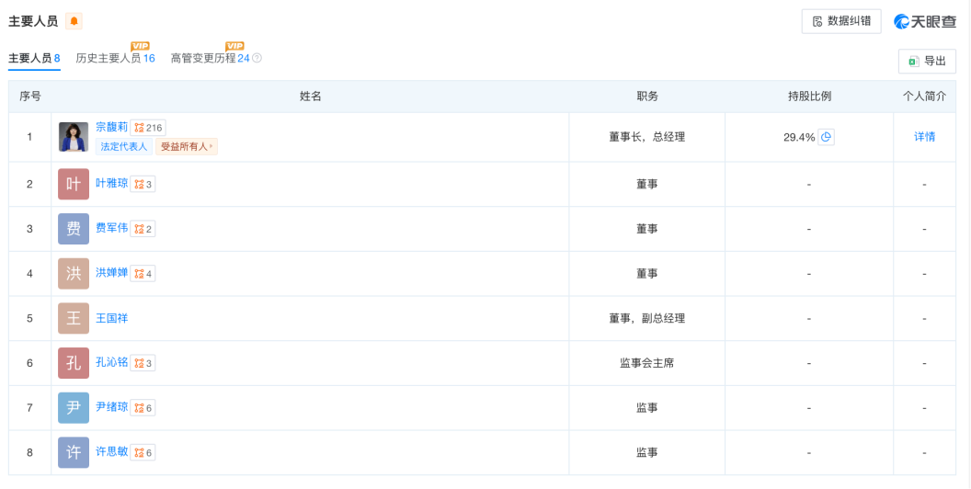Export the table with 导出 button
Screen dimensions: 971x489
(927, 61)
